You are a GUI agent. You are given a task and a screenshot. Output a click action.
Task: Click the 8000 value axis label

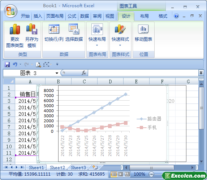(x=49, y=91)
